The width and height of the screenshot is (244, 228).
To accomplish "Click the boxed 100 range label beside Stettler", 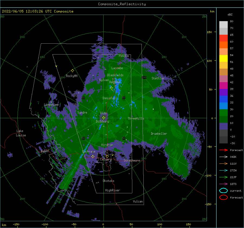I will (x=144, y=77).
